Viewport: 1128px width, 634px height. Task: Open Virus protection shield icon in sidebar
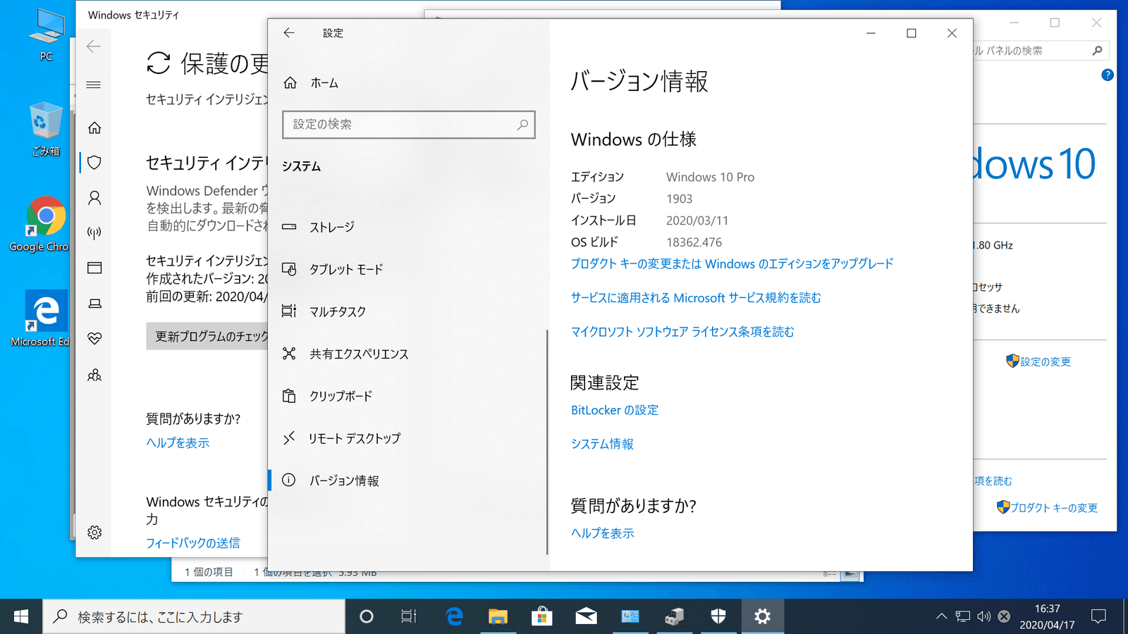click(94, 163)
